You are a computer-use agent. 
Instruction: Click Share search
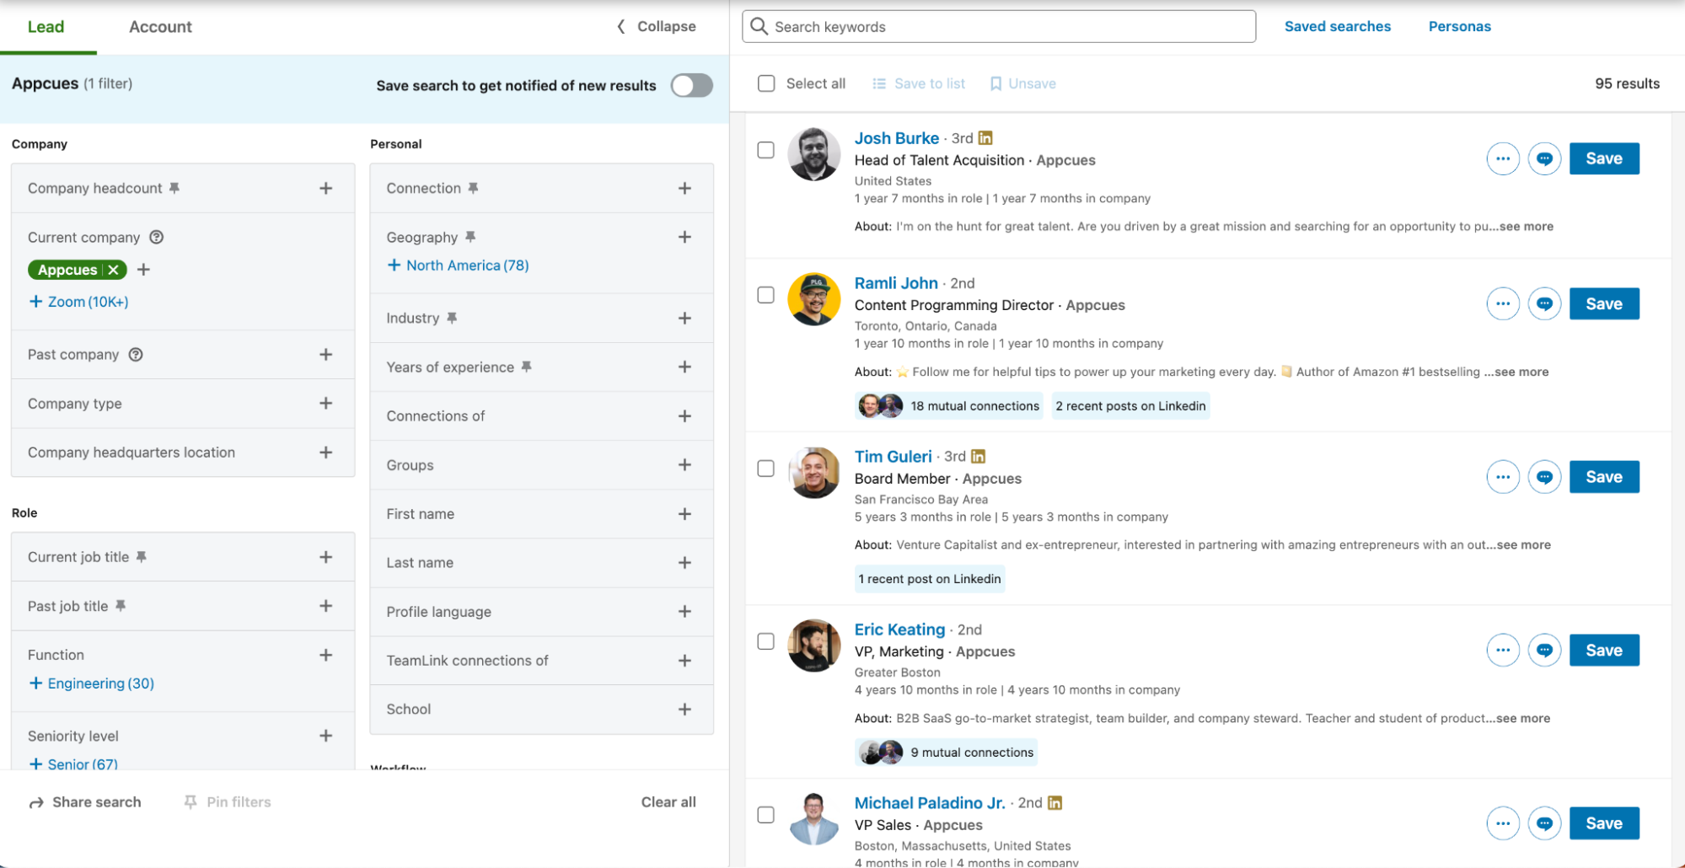pyautogui.click(x=85, y=802)
